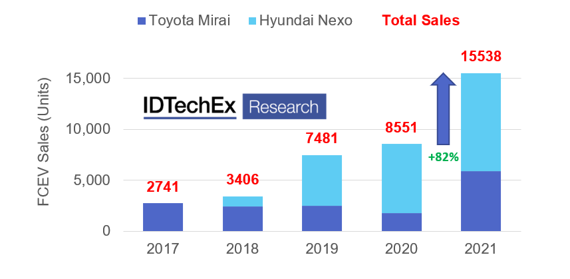Click the IDTechEx logo text

[190, 107]
